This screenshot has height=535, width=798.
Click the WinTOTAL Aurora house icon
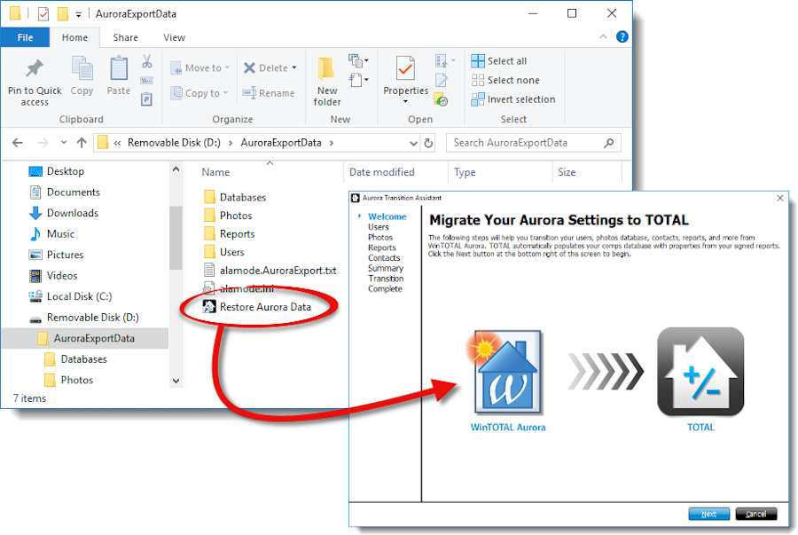[x=507, y=372]
